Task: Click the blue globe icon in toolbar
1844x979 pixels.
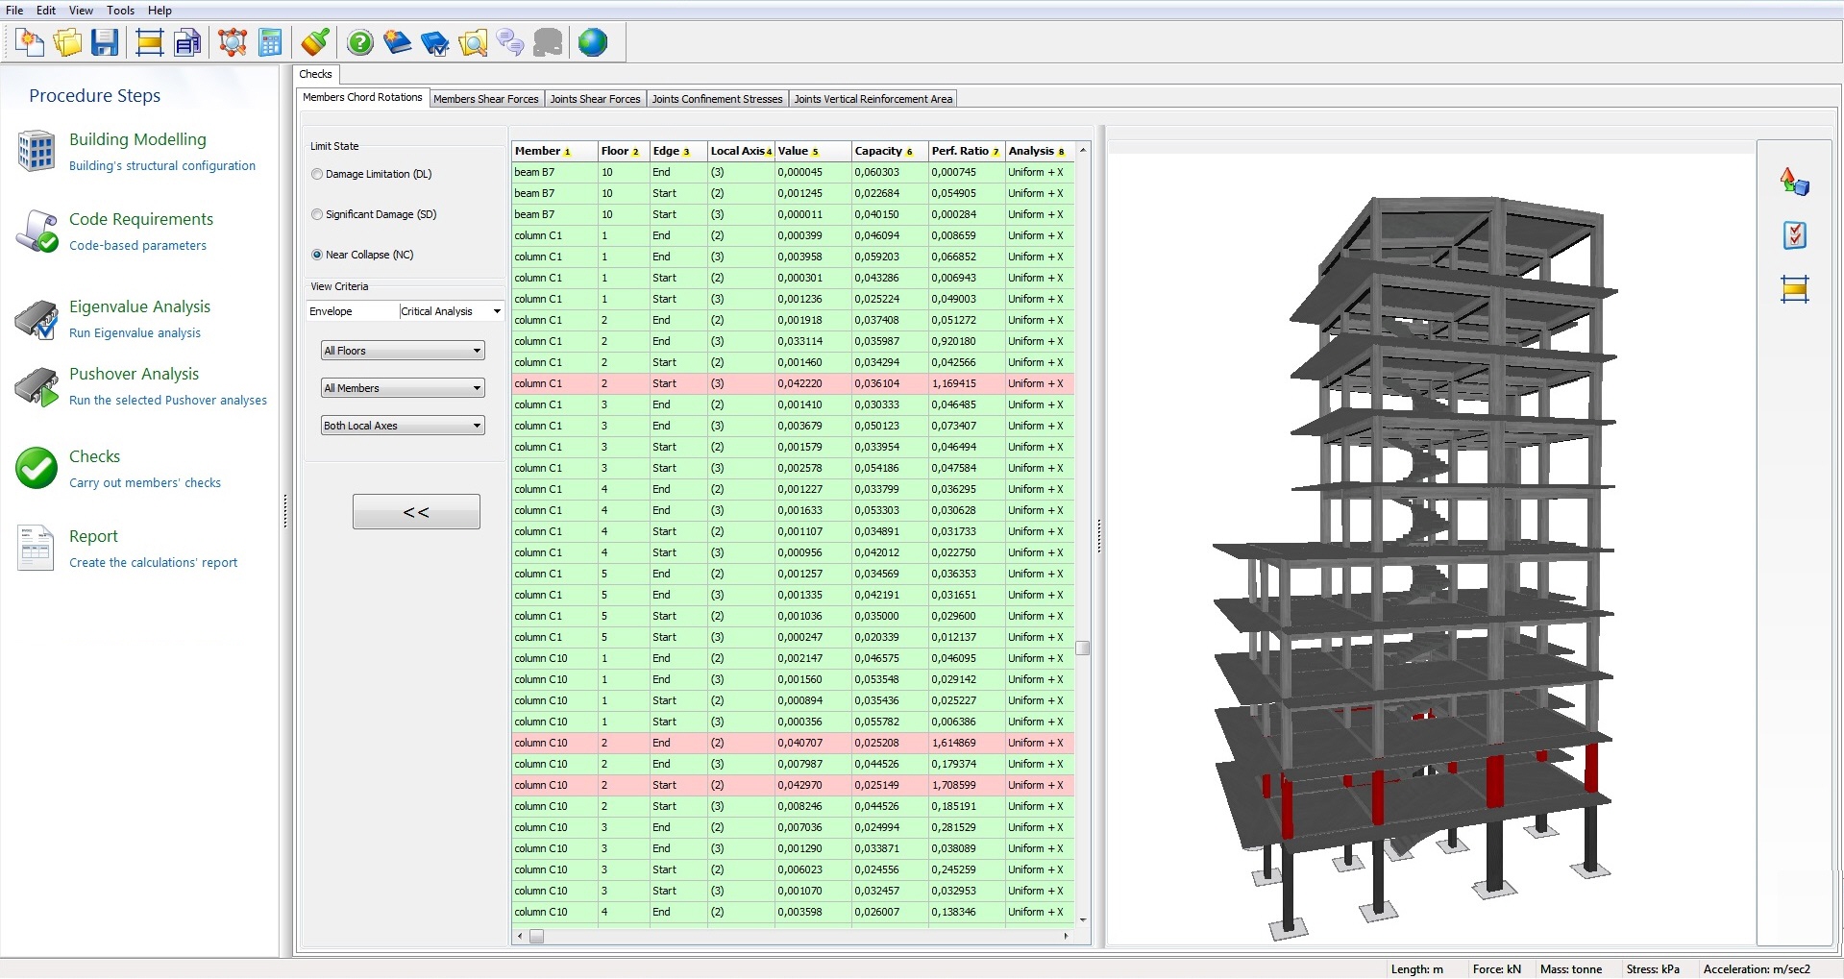Action: pos(593,42)
